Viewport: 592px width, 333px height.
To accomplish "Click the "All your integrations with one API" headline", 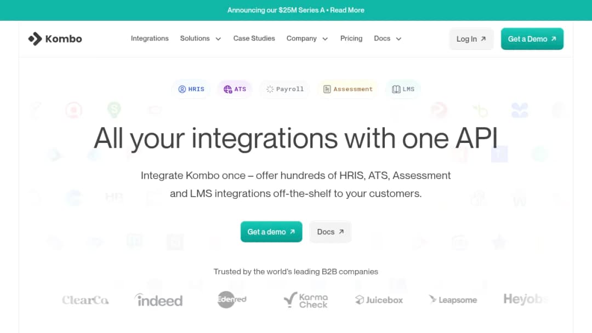I will tap(295, 139).
